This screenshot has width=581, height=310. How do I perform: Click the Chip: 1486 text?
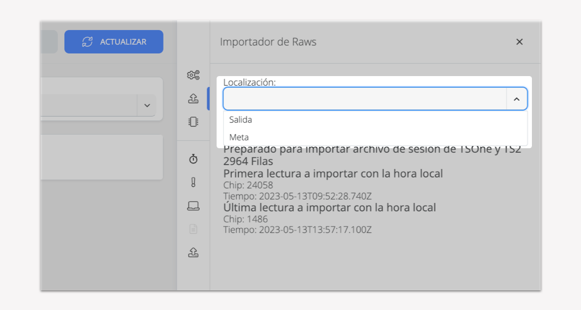pyautogui.click(x=245, y=219)
